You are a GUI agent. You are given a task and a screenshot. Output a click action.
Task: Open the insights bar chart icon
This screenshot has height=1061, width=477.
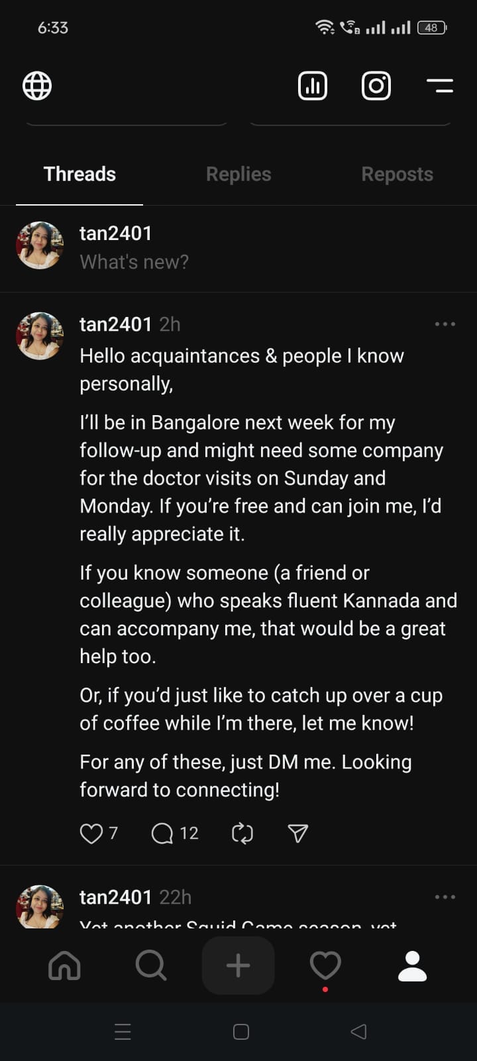tap(313, 86)
